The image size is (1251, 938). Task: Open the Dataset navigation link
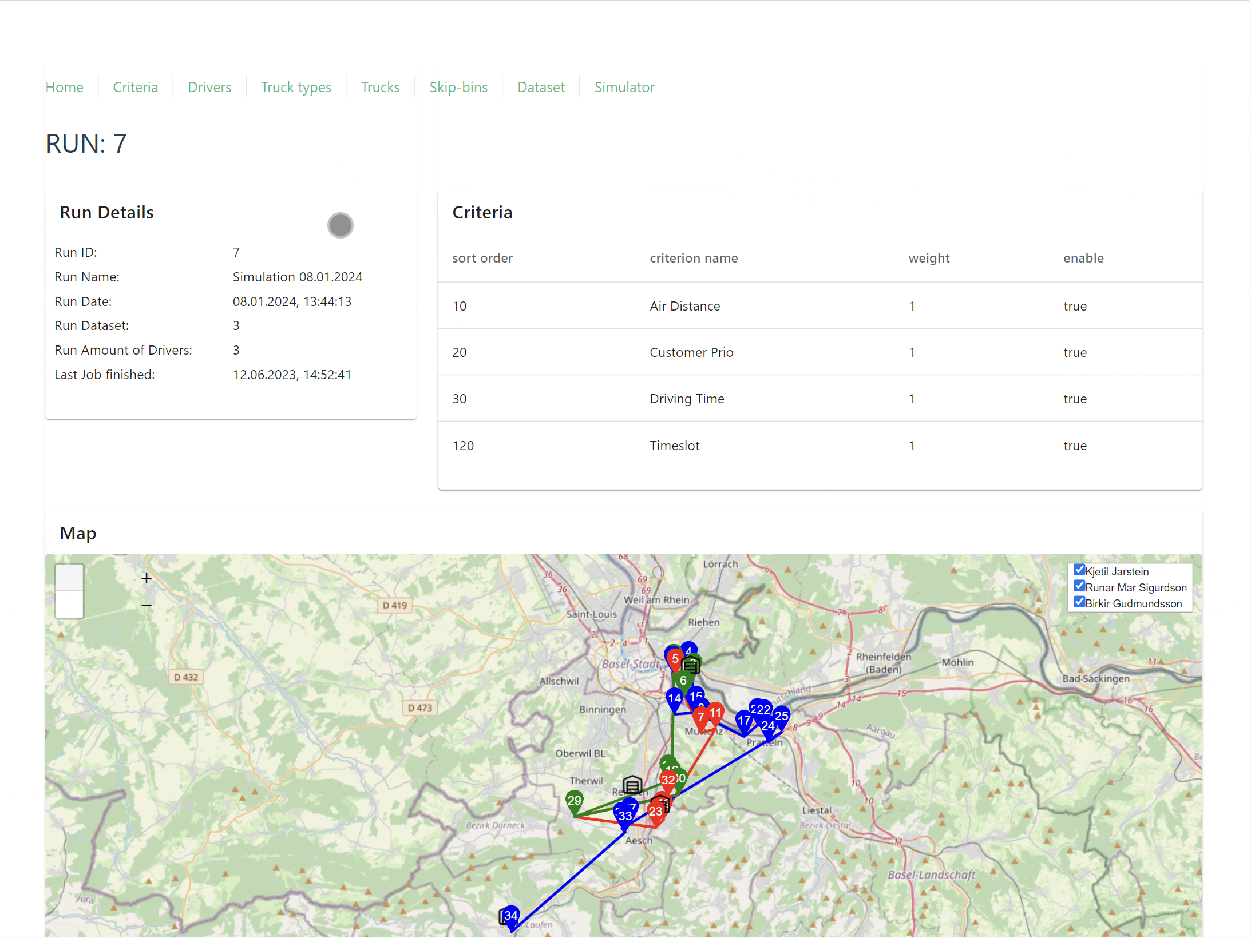click(x=541, y=87)
